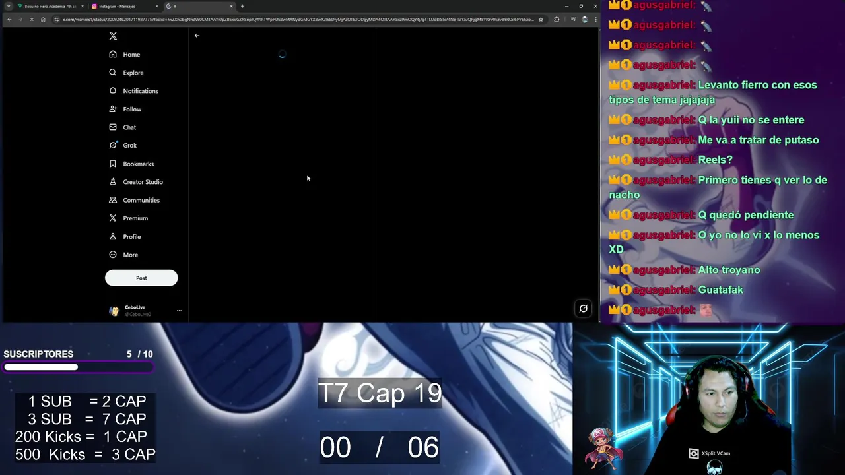Open the tab search dropdown arrow
This screenshot has width=845, height=475.
tap(8, 6)
